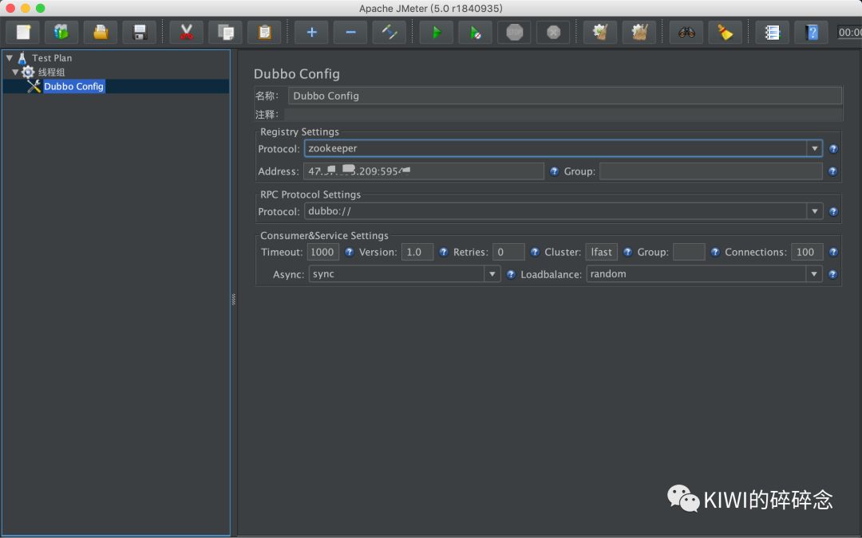
Task: Click the Cluster field showing lfast
Action: click(602, 252)
